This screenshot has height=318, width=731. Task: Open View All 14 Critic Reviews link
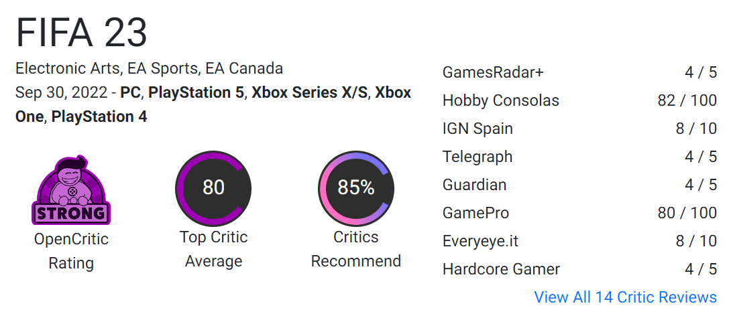click(x=625, y=297)
